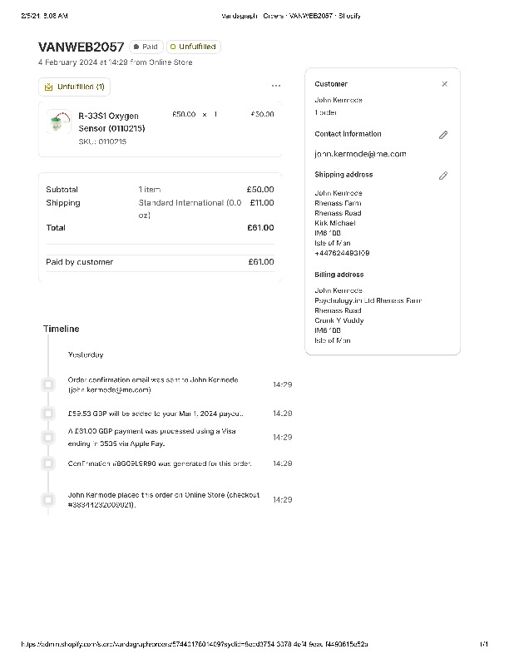Select the Visa payment processed timeline marker
The image size is (509, 659).
coord(48,437)
